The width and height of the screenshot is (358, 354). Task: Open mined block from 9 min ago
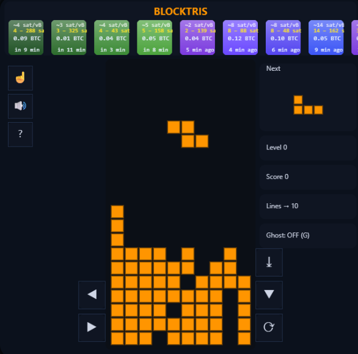tap(326, 37)
